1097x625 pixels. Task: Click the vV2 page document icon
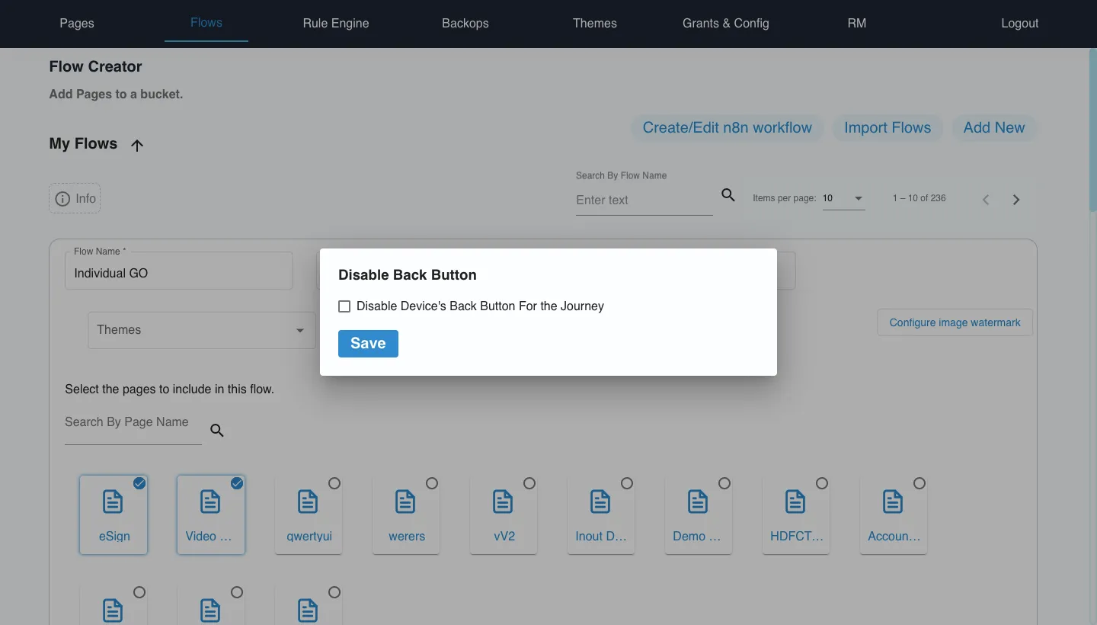[503, 502]
